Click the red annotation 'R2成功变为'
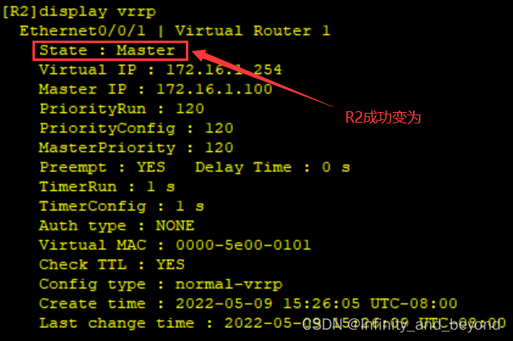 coord(383,118)
